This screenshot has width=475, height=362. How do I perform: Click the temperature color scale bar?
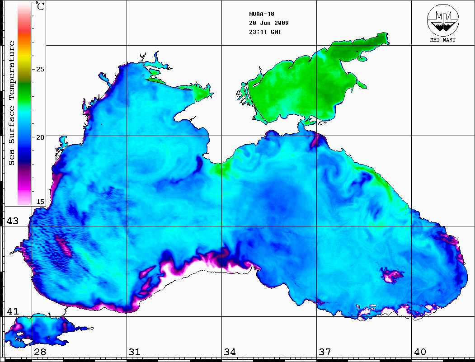[x=24, y=103]
